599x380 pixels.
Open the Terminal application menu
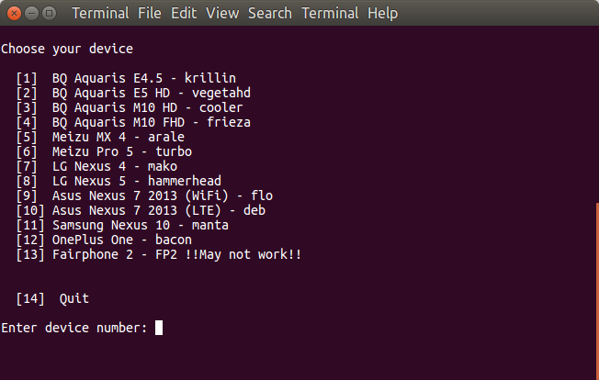(x=100, y=14)
